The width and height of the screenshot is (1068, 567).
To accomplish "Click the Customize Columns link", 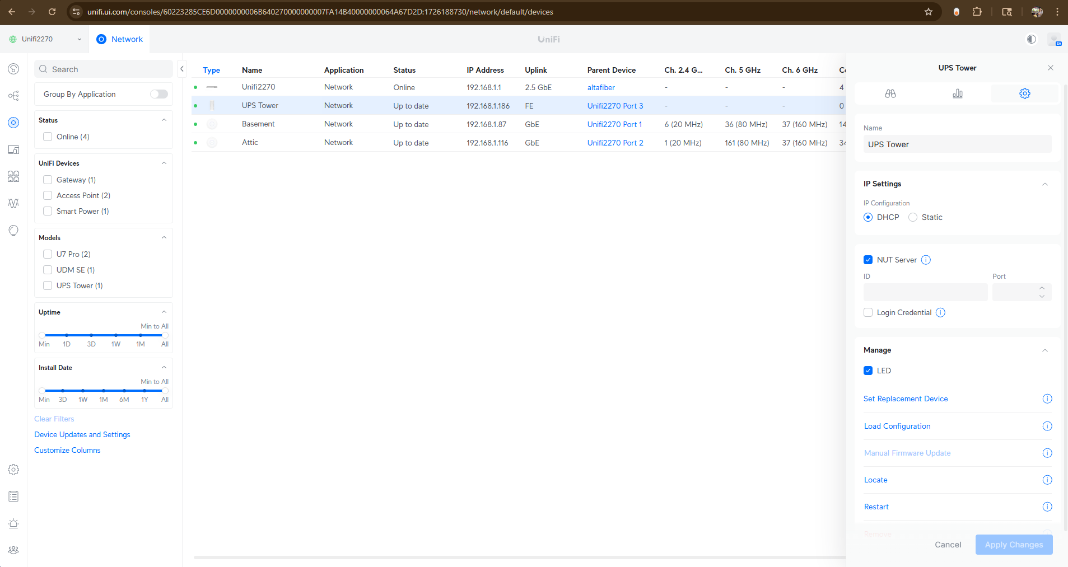I will 67,450.
